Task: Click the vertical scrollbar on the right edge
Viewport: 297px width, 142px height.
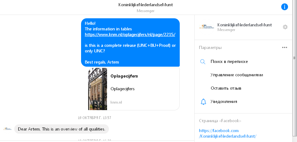Action: [x=295, y=59]
